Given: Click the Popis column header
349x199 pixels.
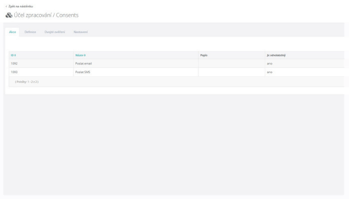Looking at the screenshot, I should point(204,55).
